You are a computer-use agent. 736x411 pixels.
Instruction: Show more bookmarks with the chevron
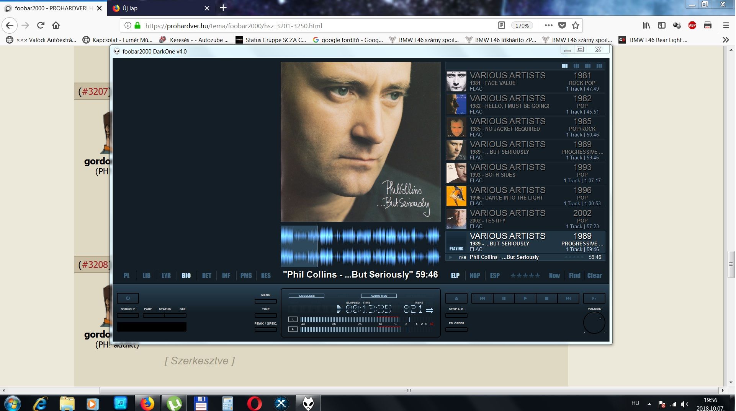tap(726, 40)
